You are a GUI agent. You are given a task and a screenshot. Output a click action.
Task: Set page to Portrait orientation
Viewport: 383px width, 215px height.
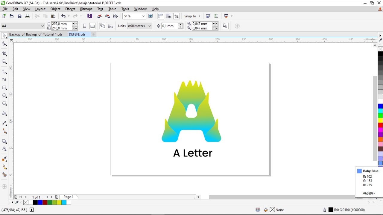pos(85,26)
